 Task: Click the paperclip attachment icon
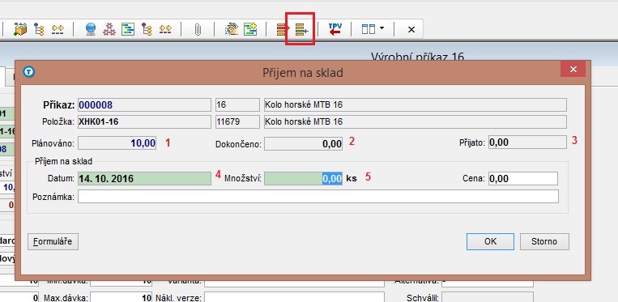click(198, 29)
